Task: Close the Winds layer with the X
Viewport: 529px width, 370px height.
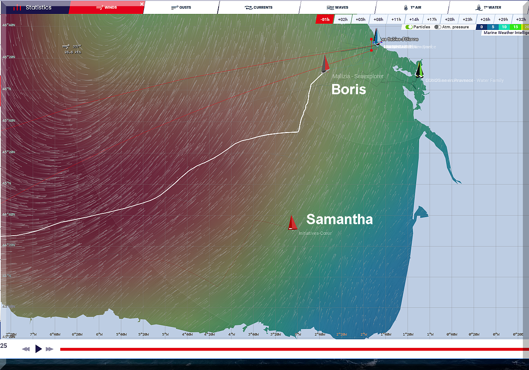Action: [x=142, y=4]
